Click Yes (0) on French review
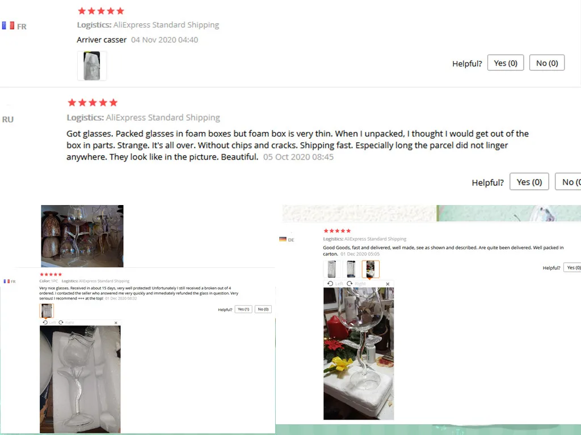Image resolution: width=581 pixels, height=435 pixels. (506, 63)
